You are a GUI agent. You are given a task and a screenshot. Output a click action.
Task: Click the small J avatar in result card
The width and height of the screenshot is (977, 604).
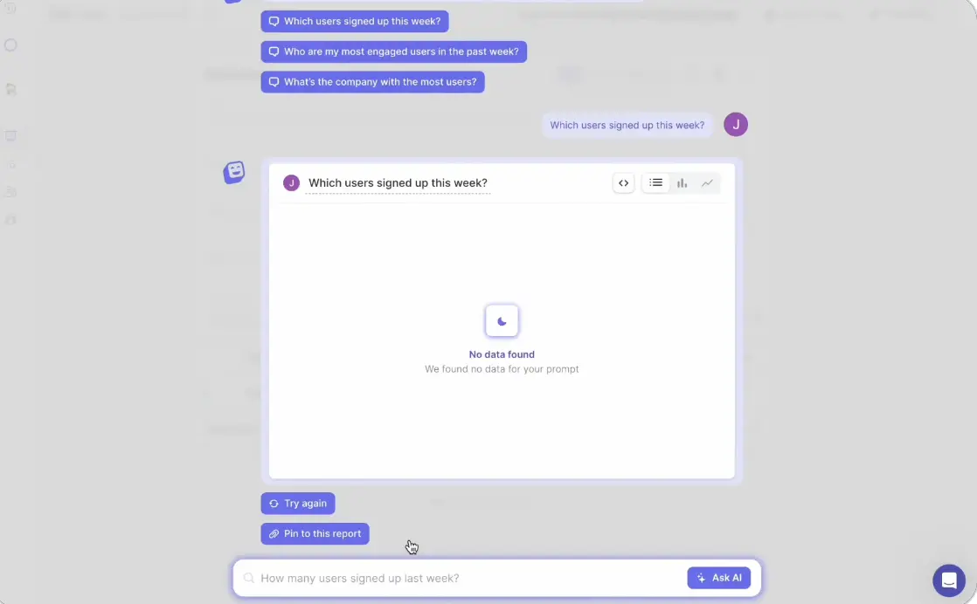291,183
